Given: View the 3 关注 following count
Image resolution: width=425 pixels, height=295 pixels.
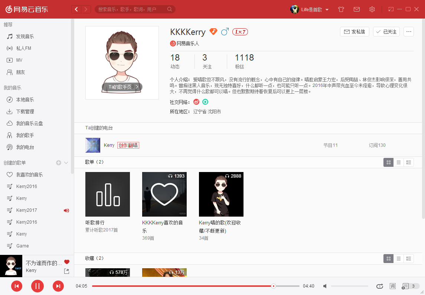Looking at the screenshot, I should pos(207,61).
